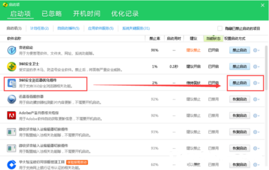Click the 维持现状 suggestion text
Image resolution: width=269 pixels, height=170 pixels.
pyautogui.click(x=193, y=83)
